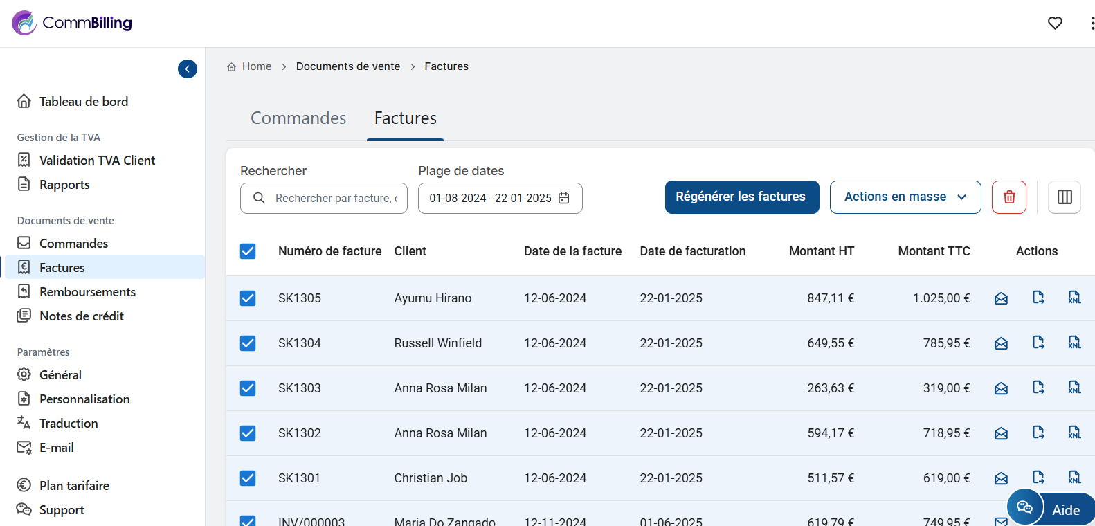The image size is (1095, 526).
Task: Send email for invoice SK1302
Action: (x=1001, y=433)
